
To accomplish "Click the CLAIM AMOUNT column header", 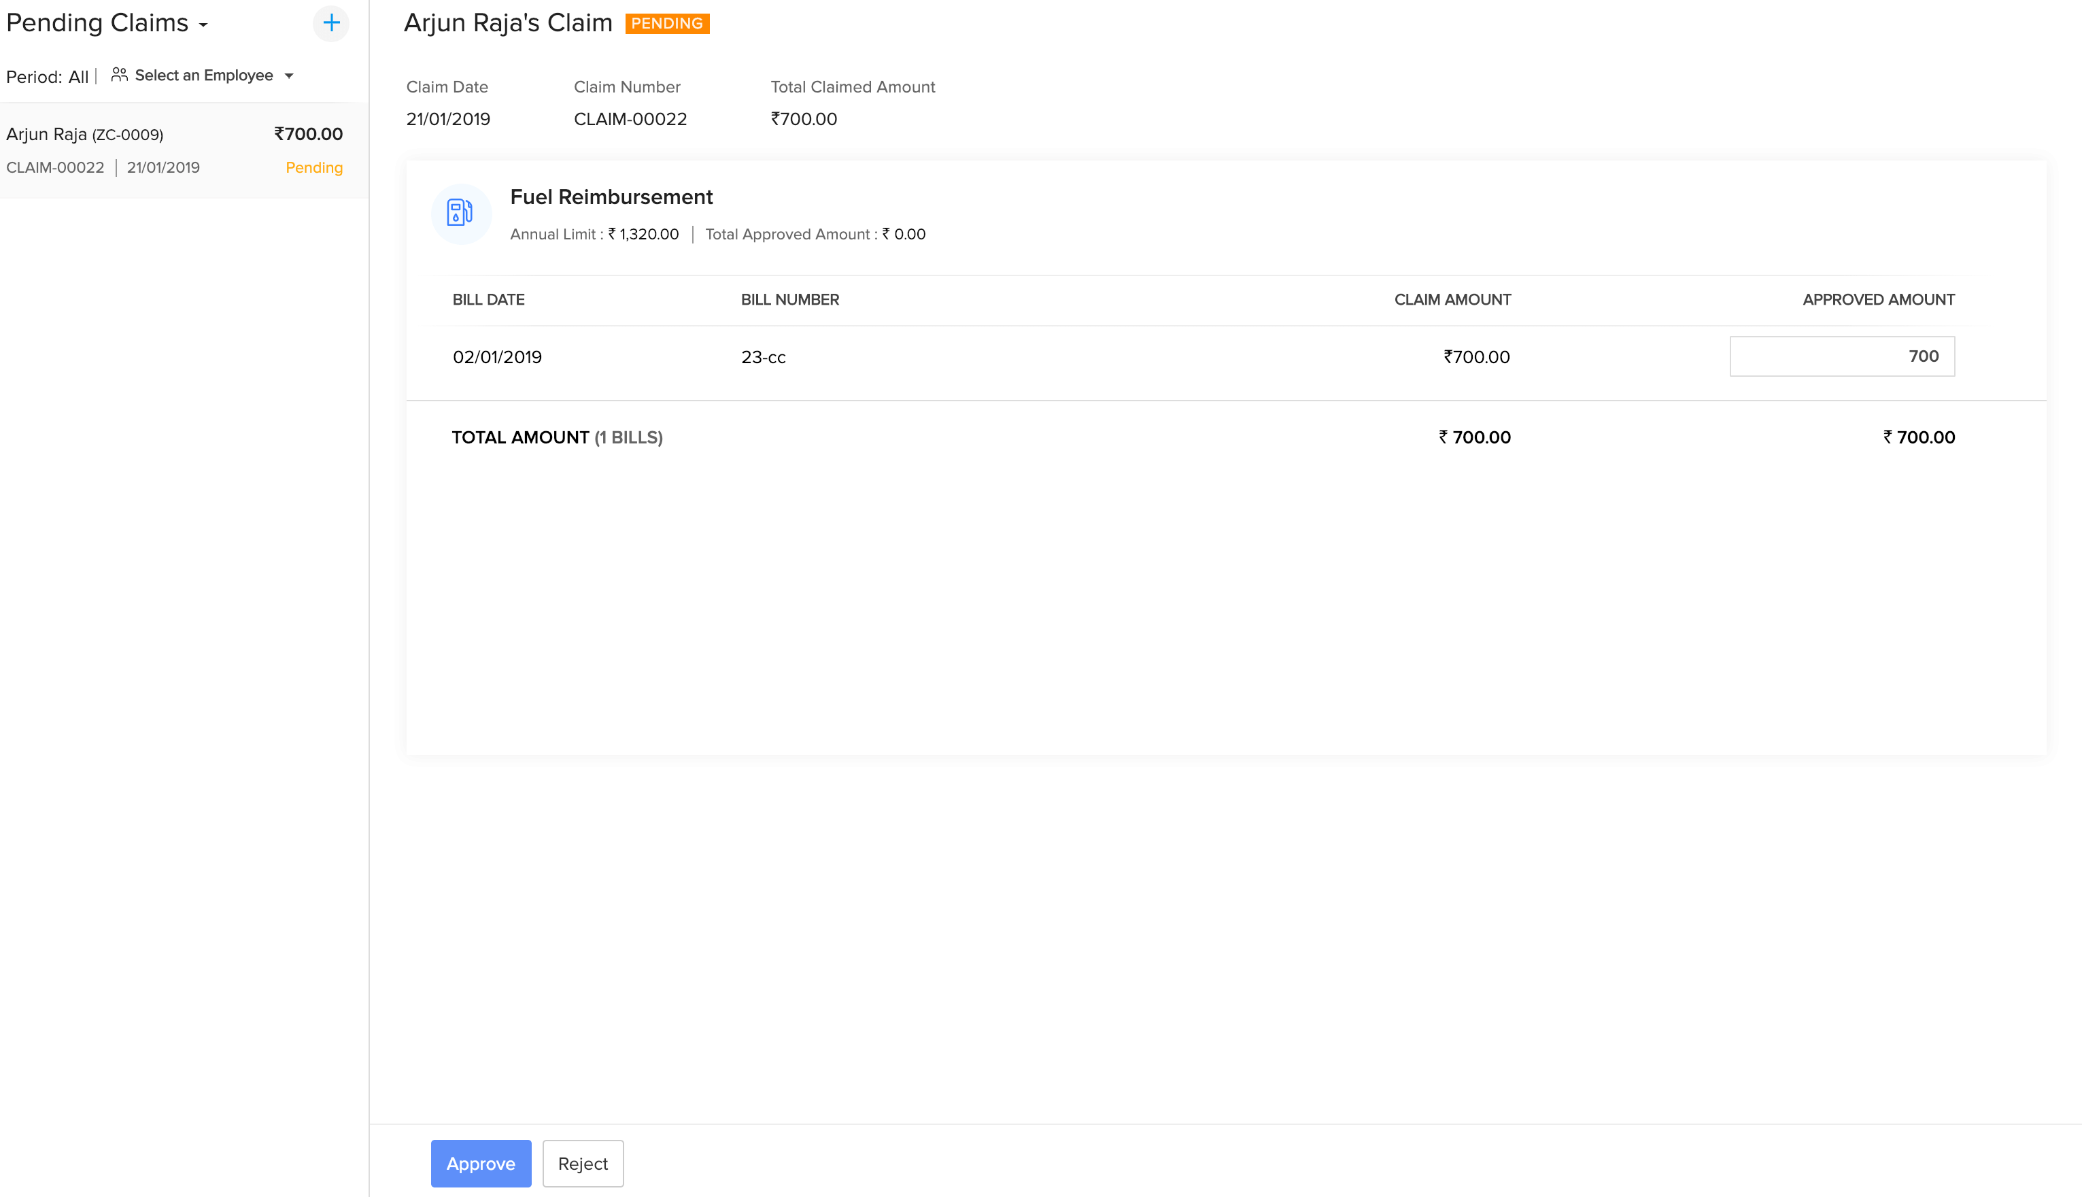I will [x=1452, y=300].
